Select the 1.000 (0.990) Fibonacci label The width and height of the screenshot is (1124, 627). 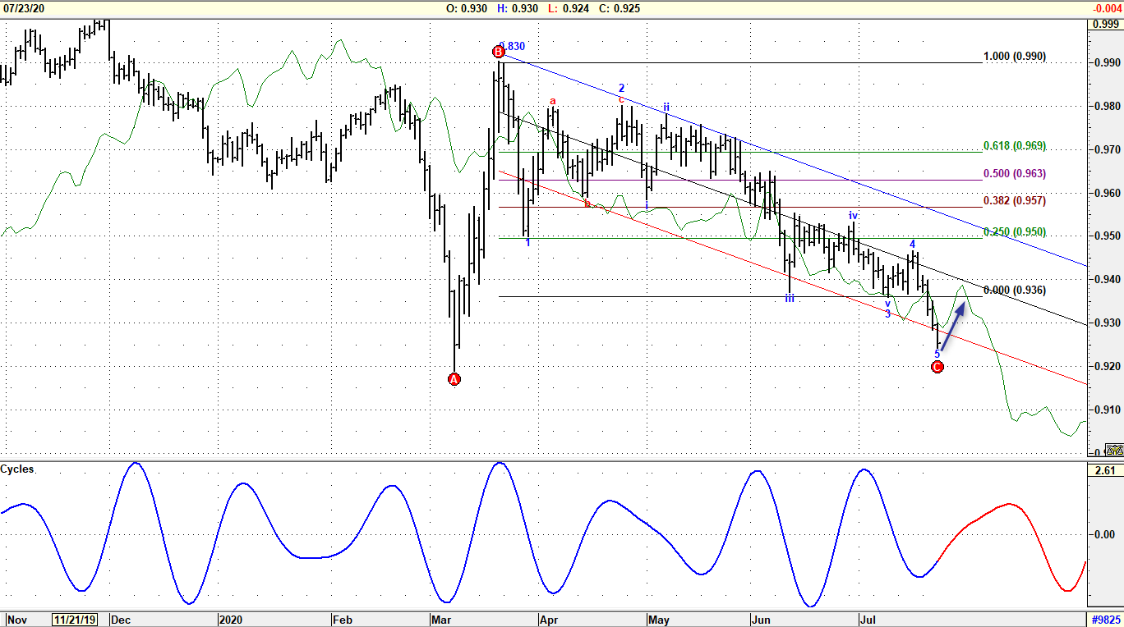[1015, 57]
